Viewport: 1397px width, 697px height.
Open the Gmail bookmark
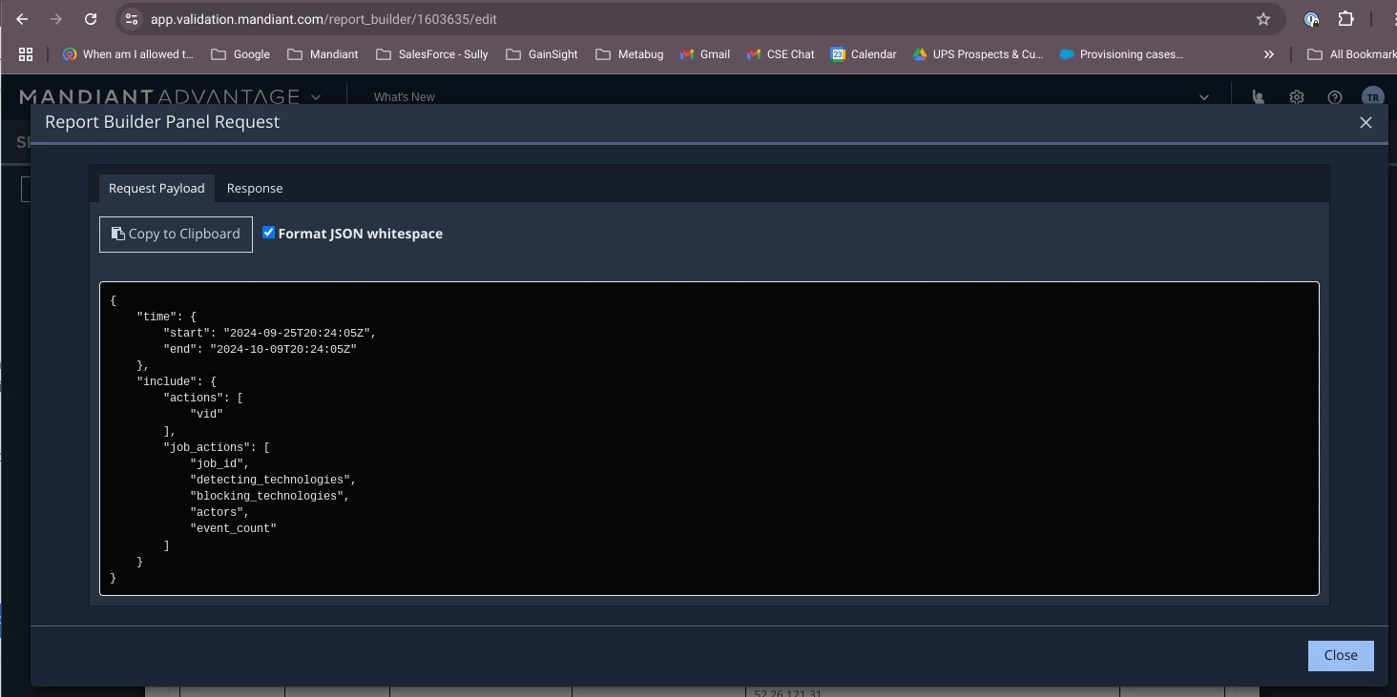pyautogui.click(x=704, y=54)
